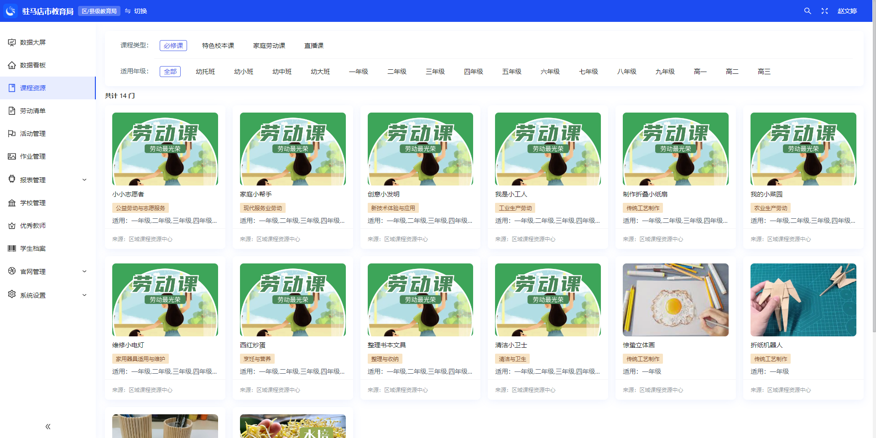Filter by 三年级 grade level
The width and height of the screenshot is (876, 438).
click(x=435, y=72)
